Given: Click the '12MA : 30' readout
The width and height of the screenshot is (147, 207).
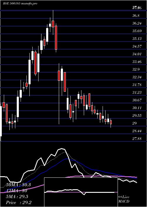Looking at the screenshot, I should coord(16,191).
